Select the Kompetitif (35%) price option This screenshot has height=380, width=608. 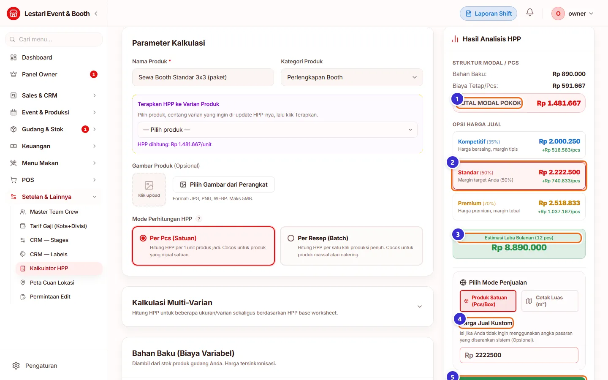(x=519, y=145)
